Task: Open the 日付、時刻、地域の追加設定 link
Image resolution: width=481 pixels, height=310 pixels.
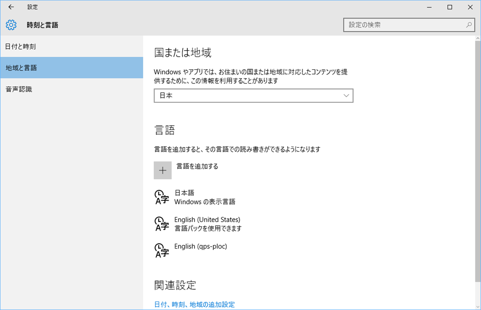Action: coord(194,304)
